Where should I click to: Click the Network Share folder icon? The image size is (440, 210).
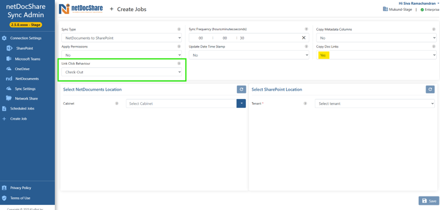click(x=9, y=98)
